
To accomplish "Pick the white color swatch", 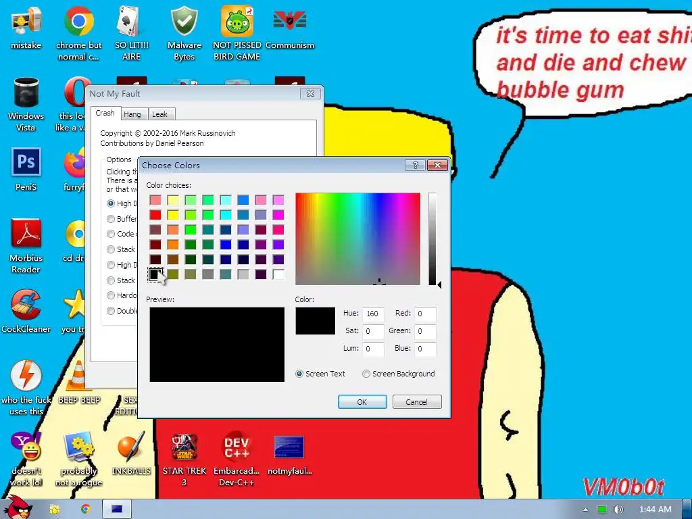I will (x=278, y=274).
